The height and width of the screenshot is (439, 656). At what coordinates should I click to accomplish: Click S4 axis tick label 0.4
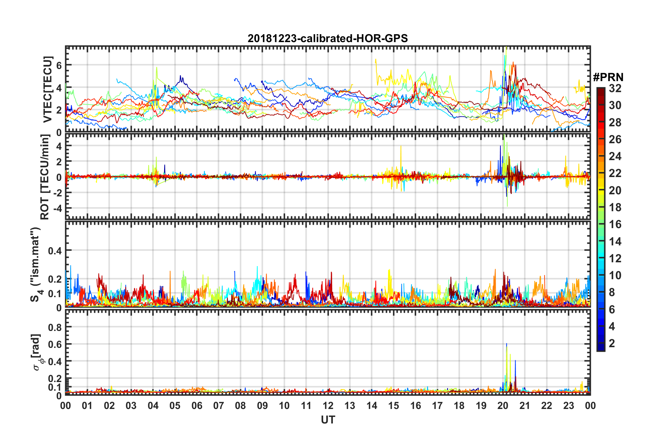55,251
